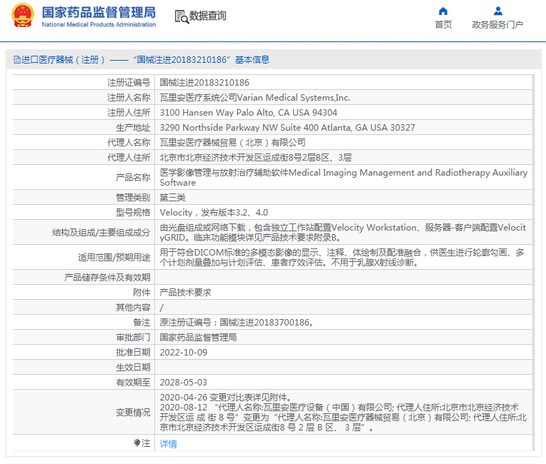Click Varian Medical Systems registrant name cell

pos(254,98)
